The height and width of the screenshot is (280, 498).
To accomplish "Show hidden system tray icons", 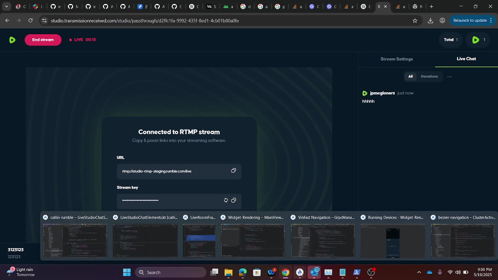I will point(419,272).
